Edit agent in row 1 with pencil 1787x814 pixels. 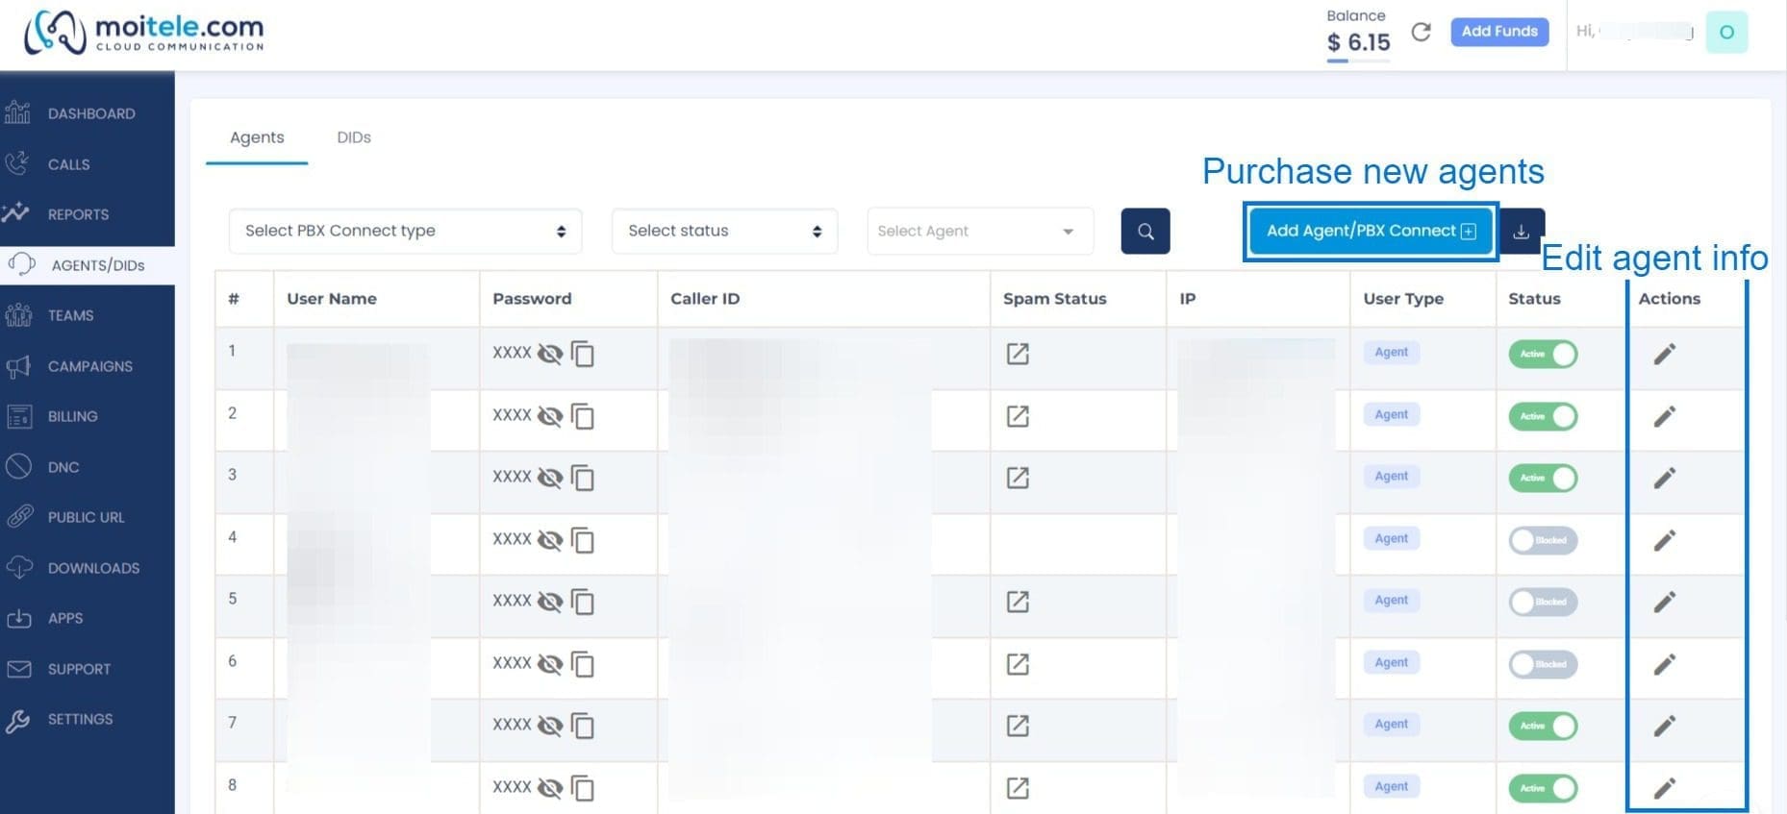pos(1665,355)
